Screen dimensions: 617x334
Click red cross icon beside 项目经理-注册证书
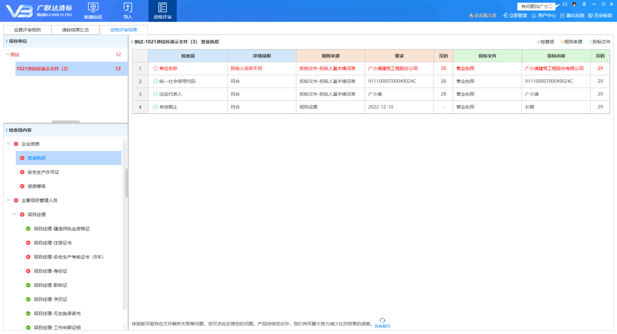click(28, 243)
